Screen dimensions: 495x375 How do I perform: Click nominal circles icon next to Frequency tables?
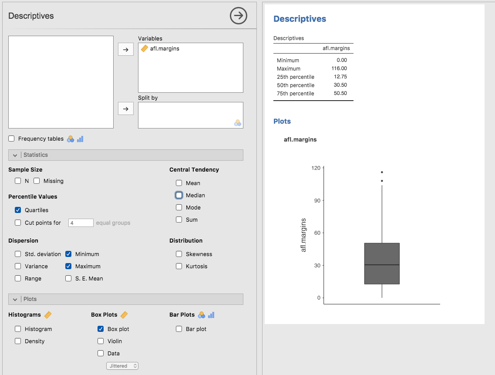click(71, 139)
